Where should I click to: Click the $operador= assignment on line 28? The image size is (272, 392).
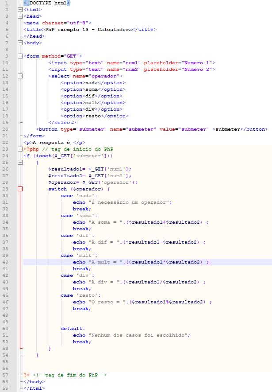coord(64,182)
